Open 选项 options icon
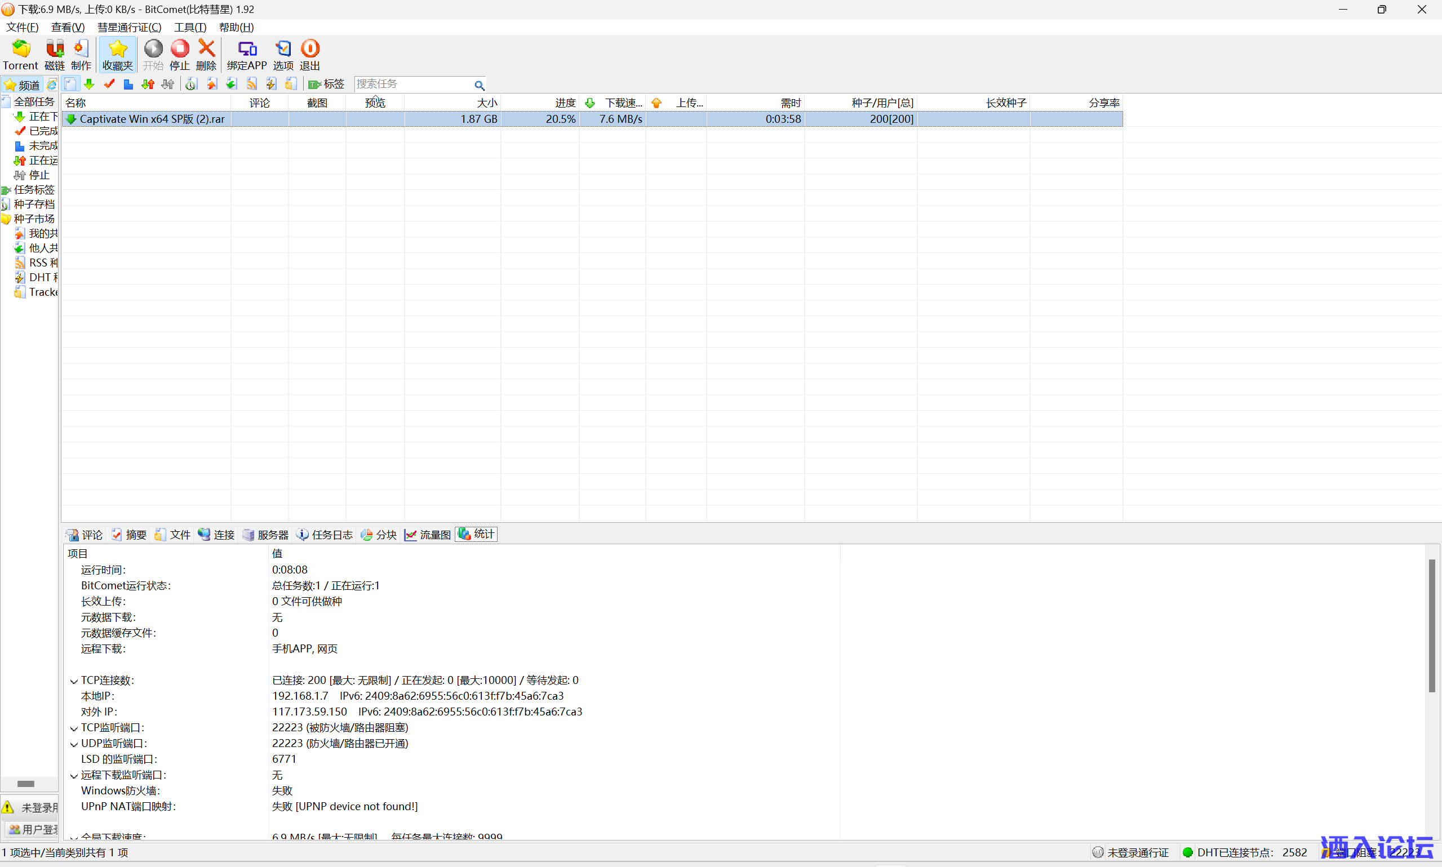Screen dimensions: 1442x867 [283, 49]
